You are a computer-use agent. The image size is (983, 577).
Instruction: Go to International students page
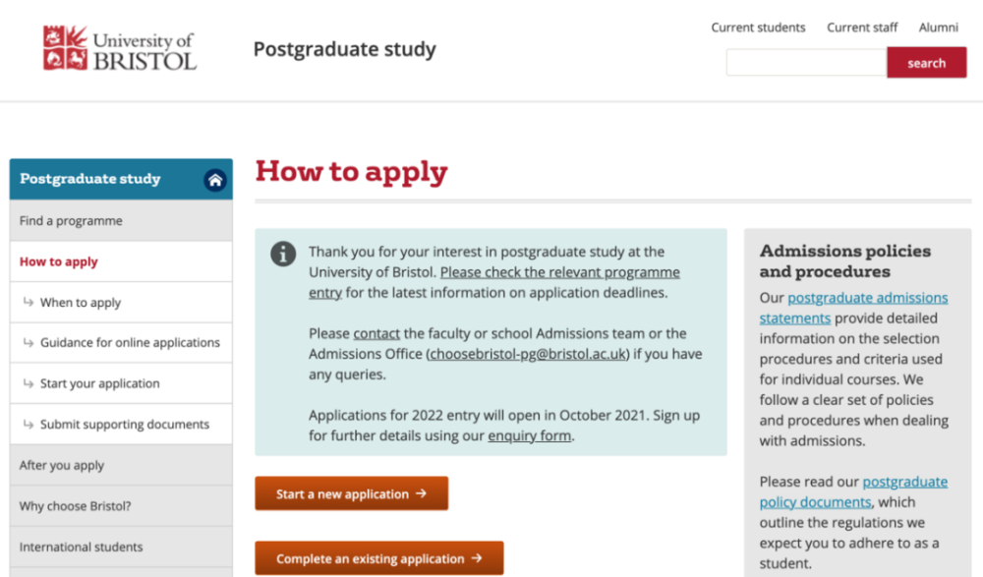121,547
